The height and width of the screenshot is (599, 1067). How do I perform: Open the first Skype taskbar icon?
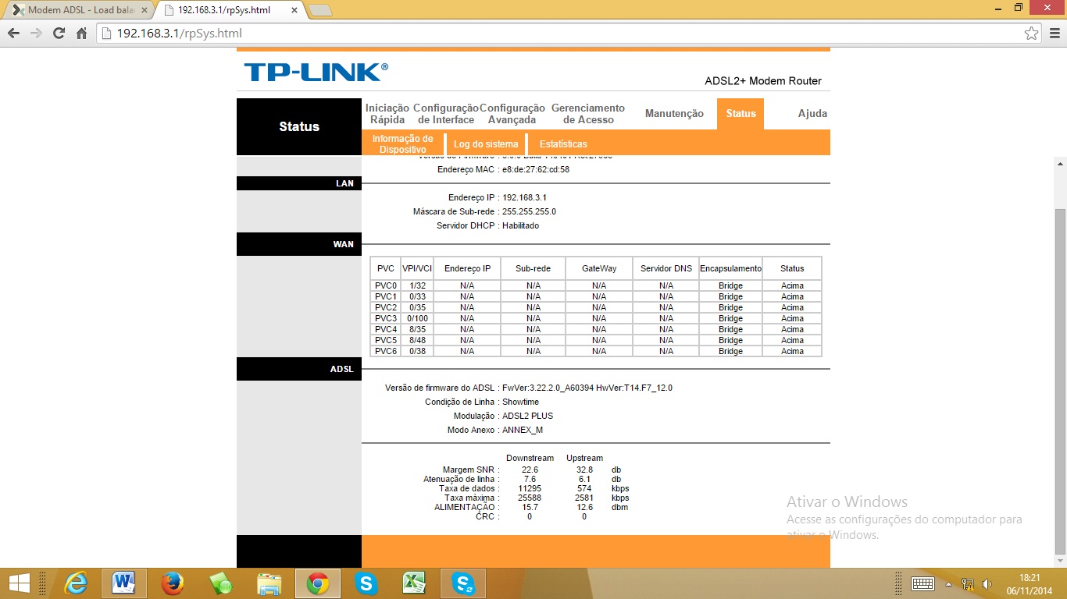[x=366, y=583]
